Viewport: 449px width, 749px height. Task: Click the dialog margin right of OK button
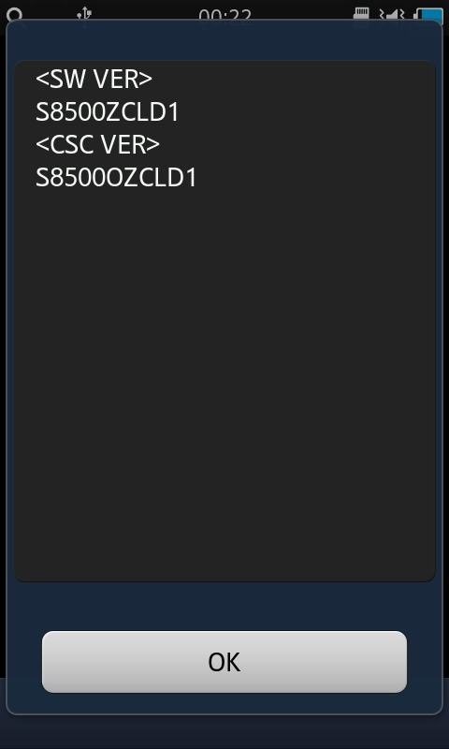(424, 662)
